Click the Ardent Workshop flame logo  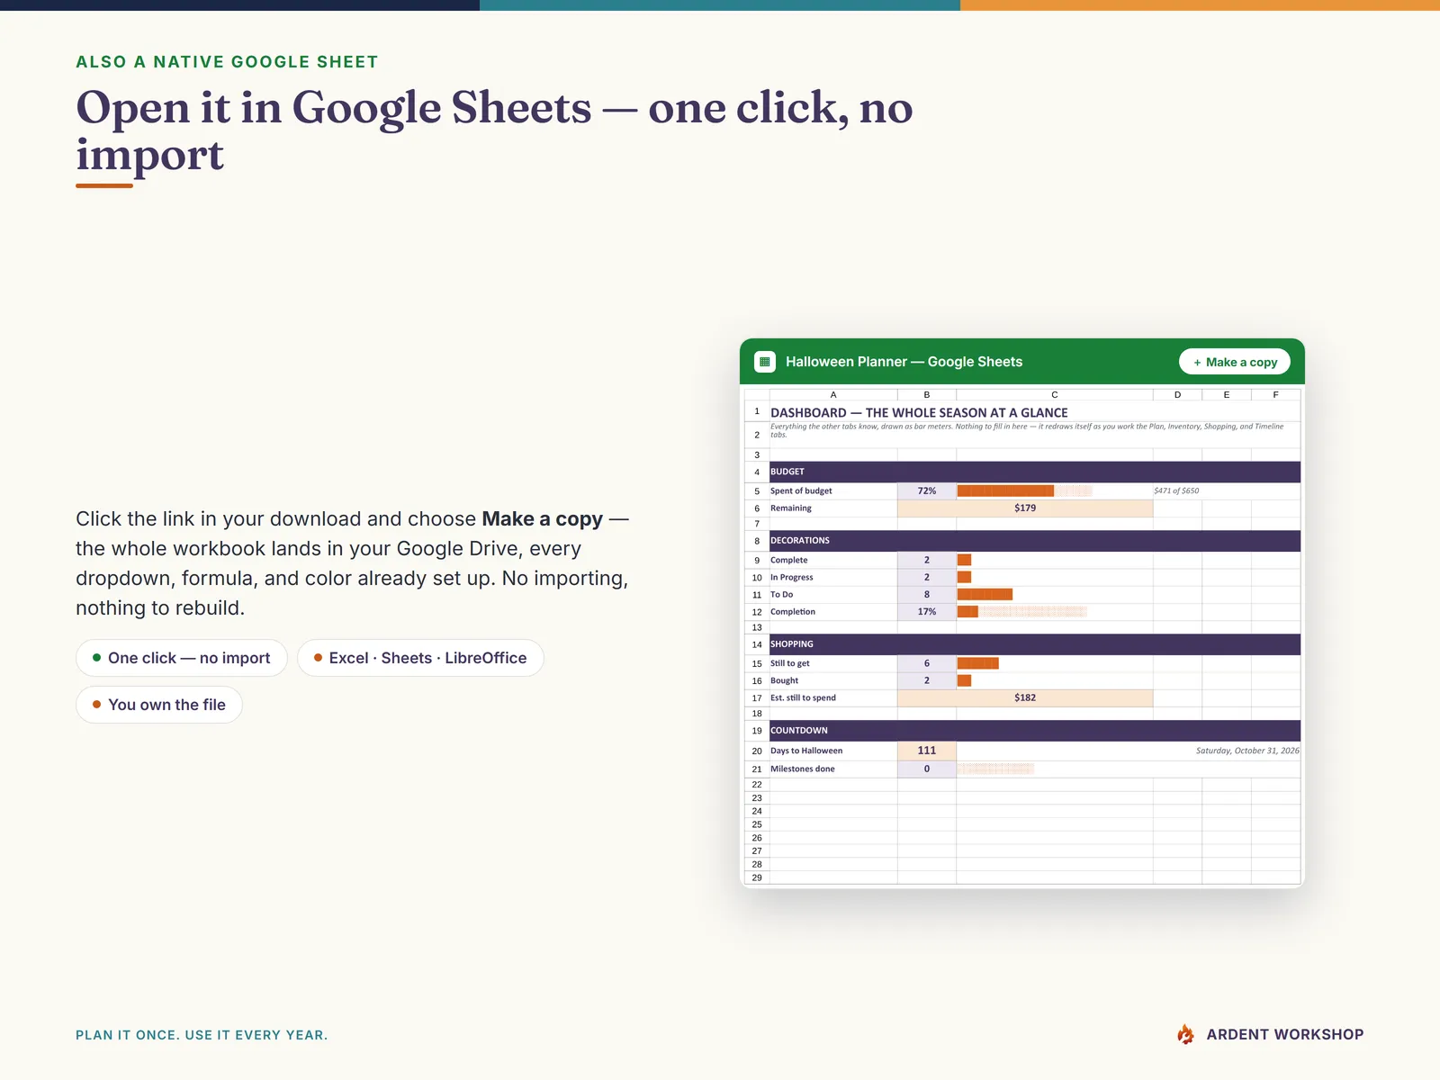(1186, 1035)
